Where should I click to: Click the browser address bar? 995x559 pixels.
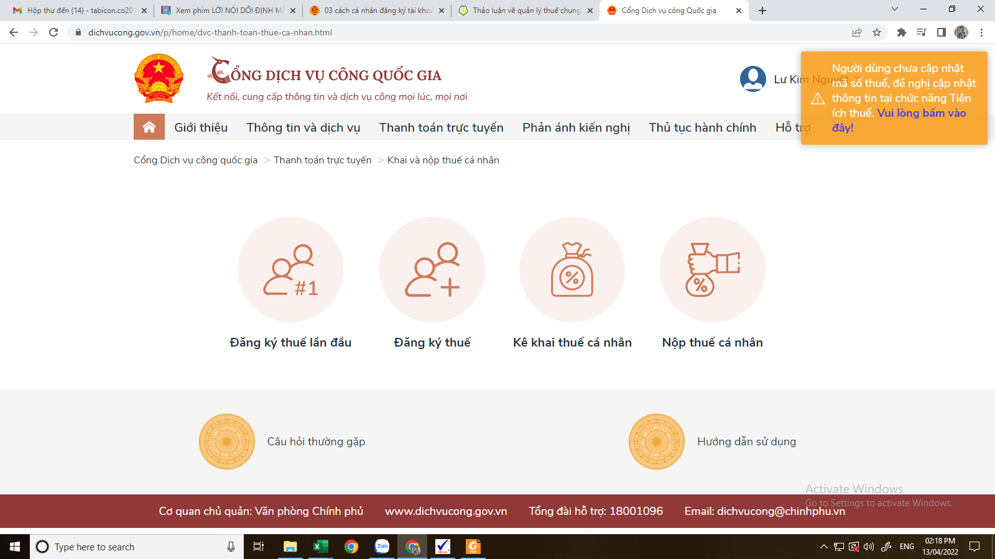435,32
